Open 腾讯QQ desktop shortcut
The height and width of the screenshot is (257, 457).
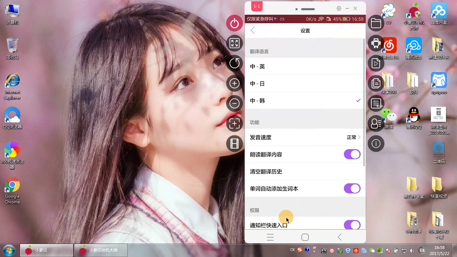click(414, 118)
